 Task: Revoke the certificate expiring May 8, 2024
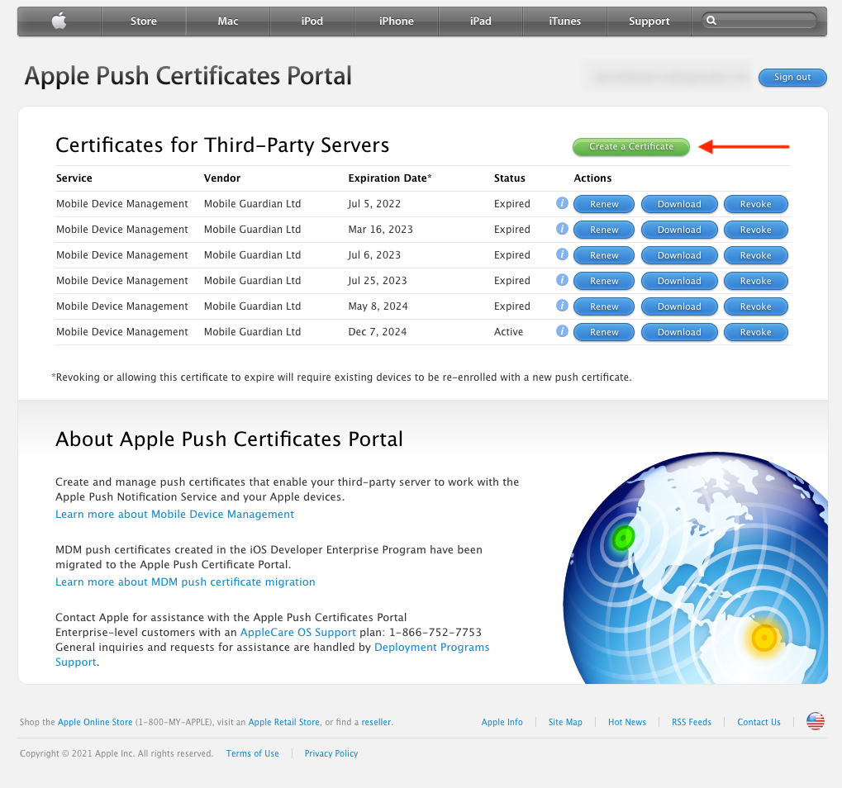[x=755, y=306]
